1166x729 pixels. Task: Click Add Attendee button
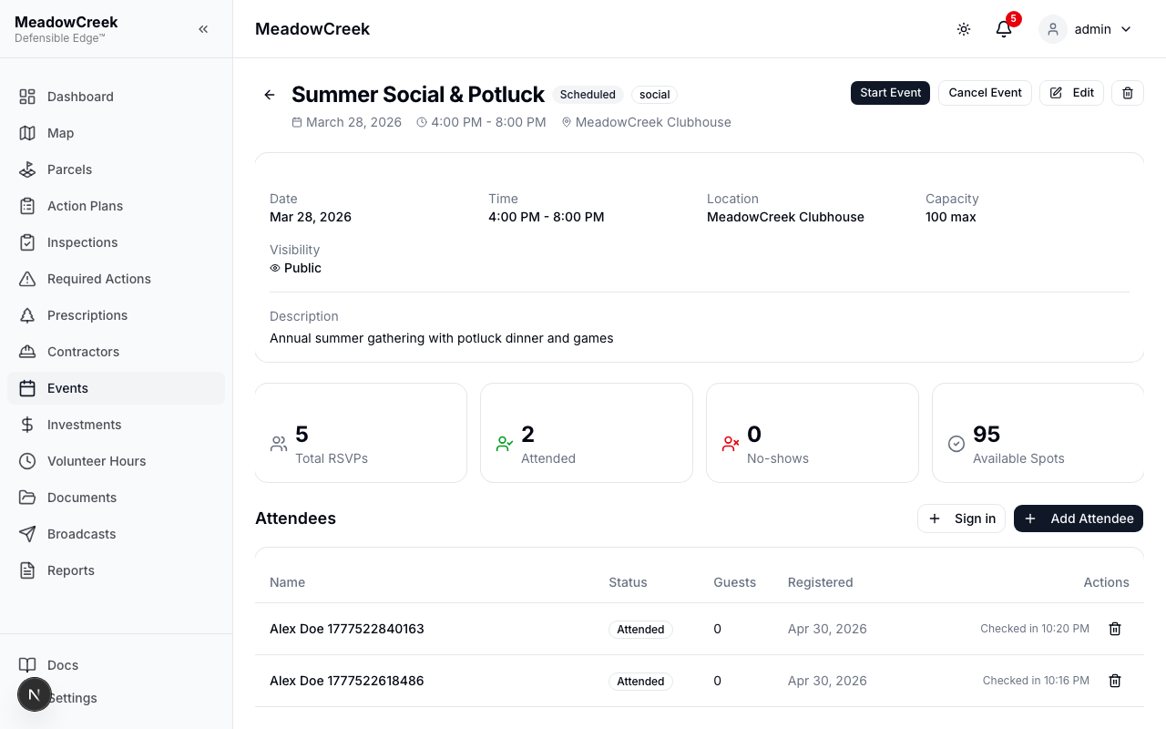point(1079,519)
